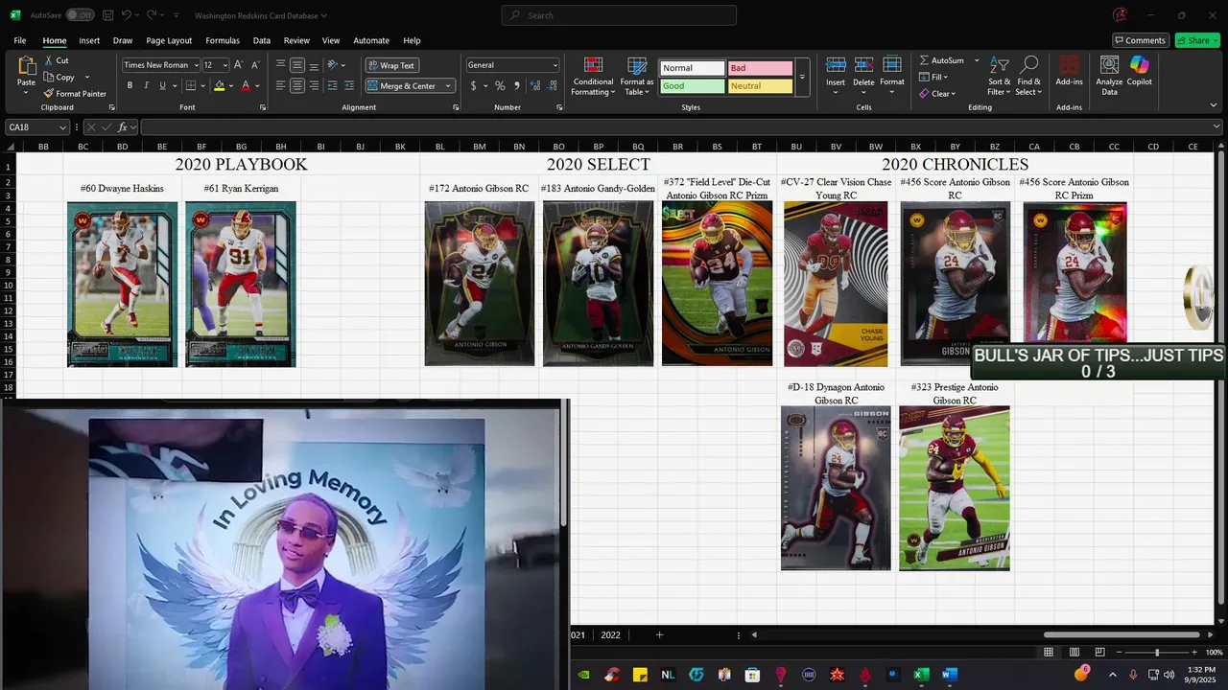This screenshot has width=1228, height=690.
Task: Apply red font color
Action: point(246,85)
